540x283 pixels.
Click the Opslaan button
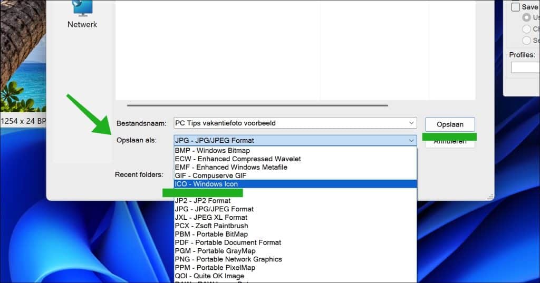tap(450, 124)
